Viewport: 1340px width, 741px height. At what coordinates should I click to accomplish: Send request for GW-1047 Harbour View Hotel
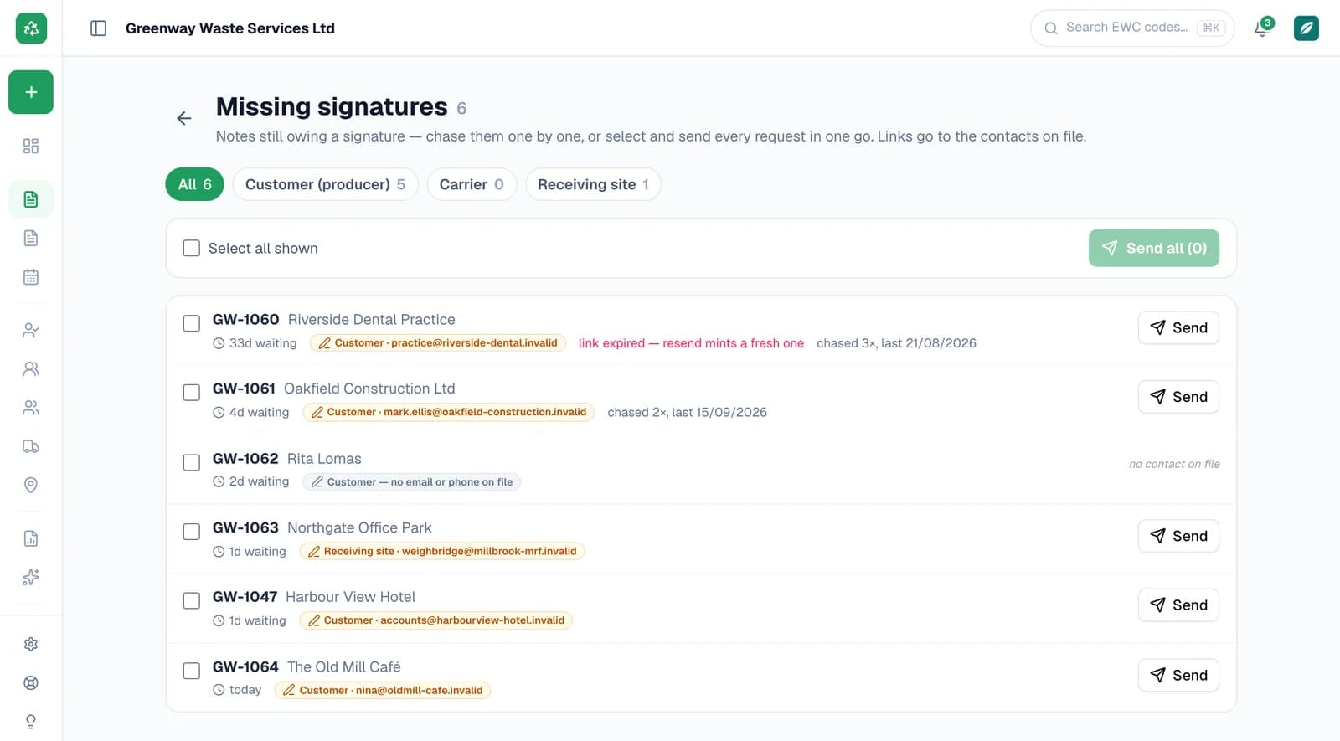pos(1178,605)
